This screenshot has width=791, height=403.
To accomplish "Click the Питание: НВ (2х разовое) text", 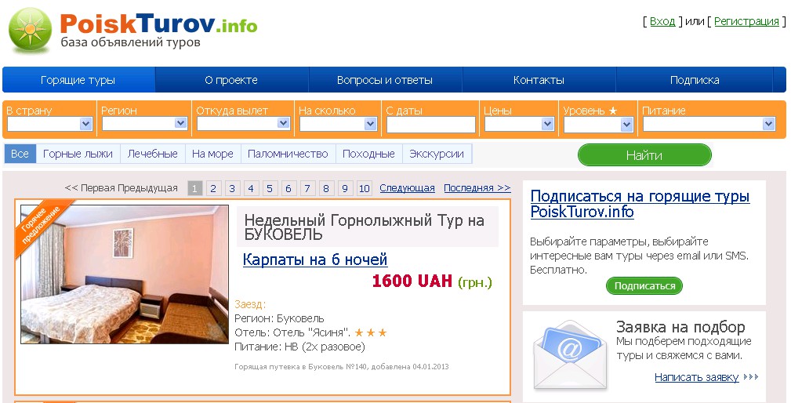I will tap(299, 347).
